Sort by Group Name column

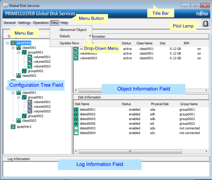point(189,104)
